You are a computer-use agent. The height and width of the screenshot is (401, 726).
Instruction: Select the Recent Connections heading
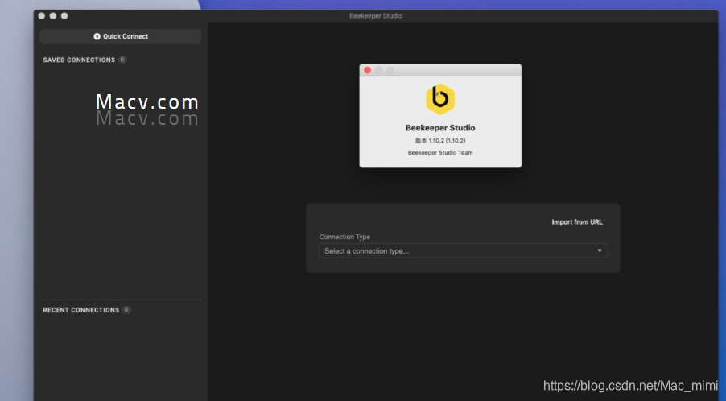tap(81, 310)
